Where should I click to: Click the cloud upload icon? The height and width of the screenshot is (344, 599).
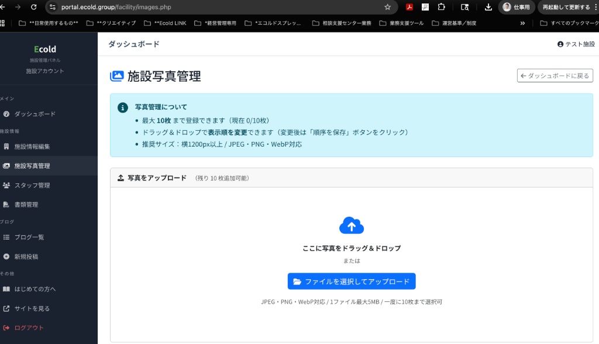coord(352,225)
